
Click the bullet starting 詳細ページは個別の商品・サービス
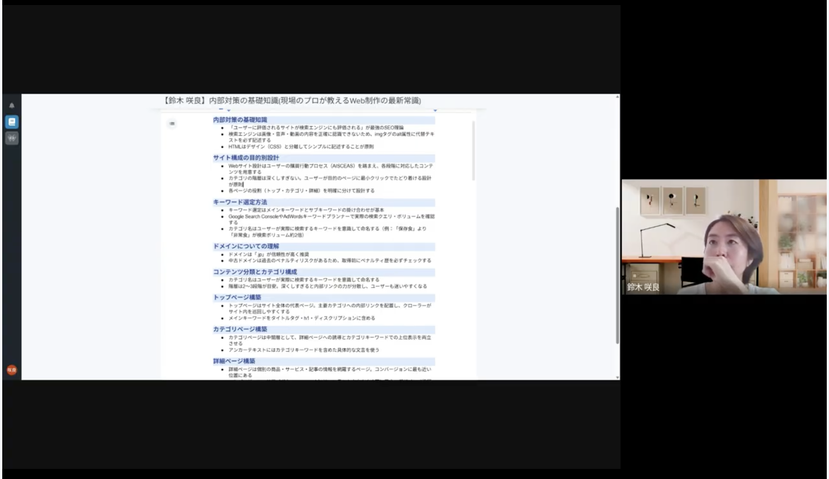click(x=330, y=372)
